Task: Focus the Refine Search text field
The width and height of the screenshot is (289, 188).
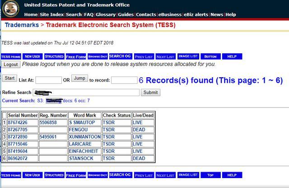Action: coord(89,92)
